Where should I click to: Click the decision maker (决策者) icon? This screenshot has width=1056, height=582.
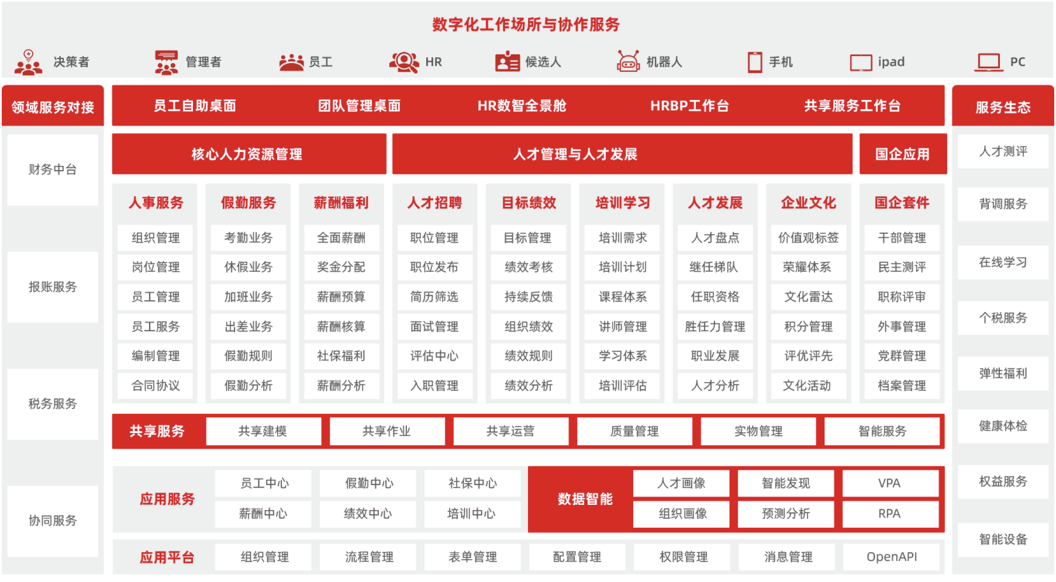pos(28,62)
